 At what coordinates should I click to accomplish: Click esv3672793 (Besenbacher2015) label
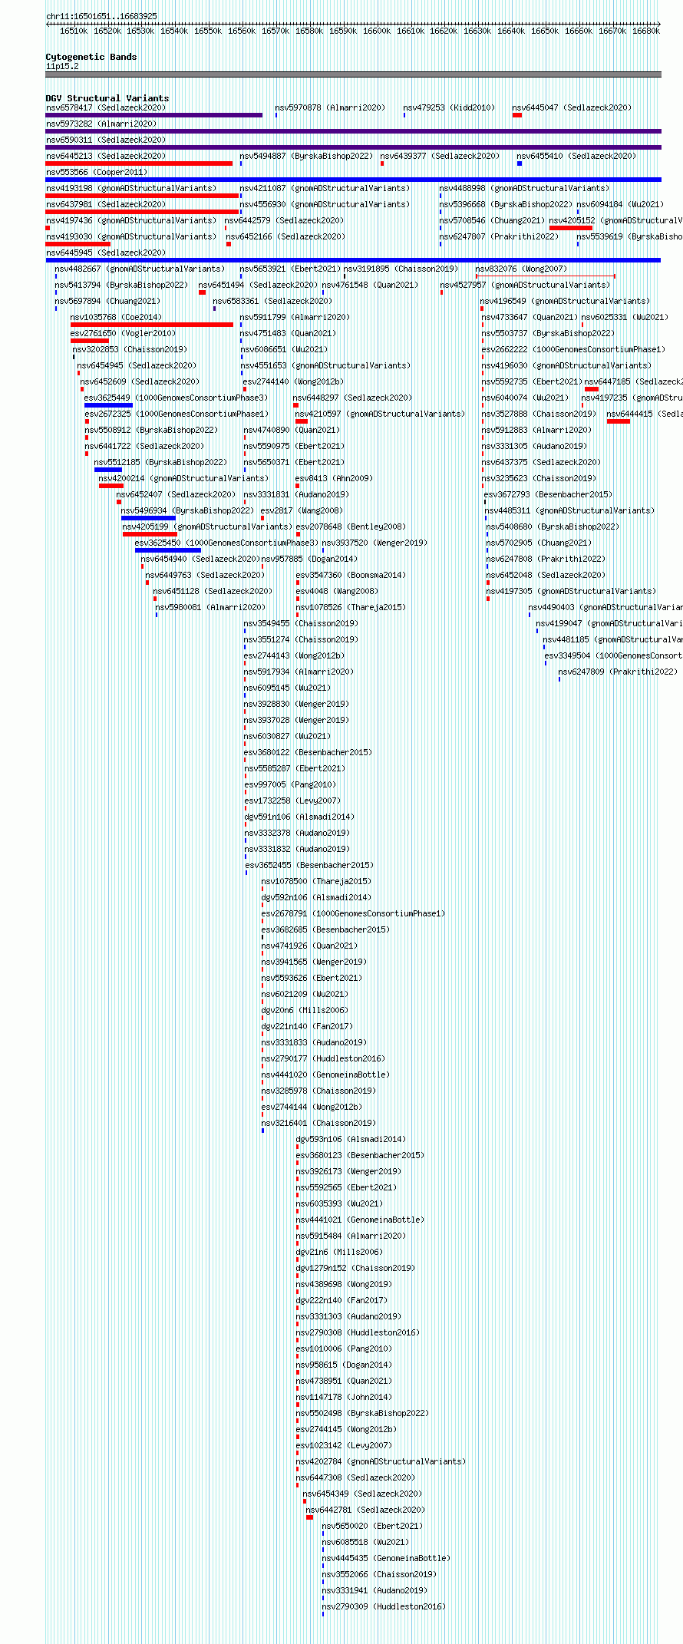tap(549, 495)
